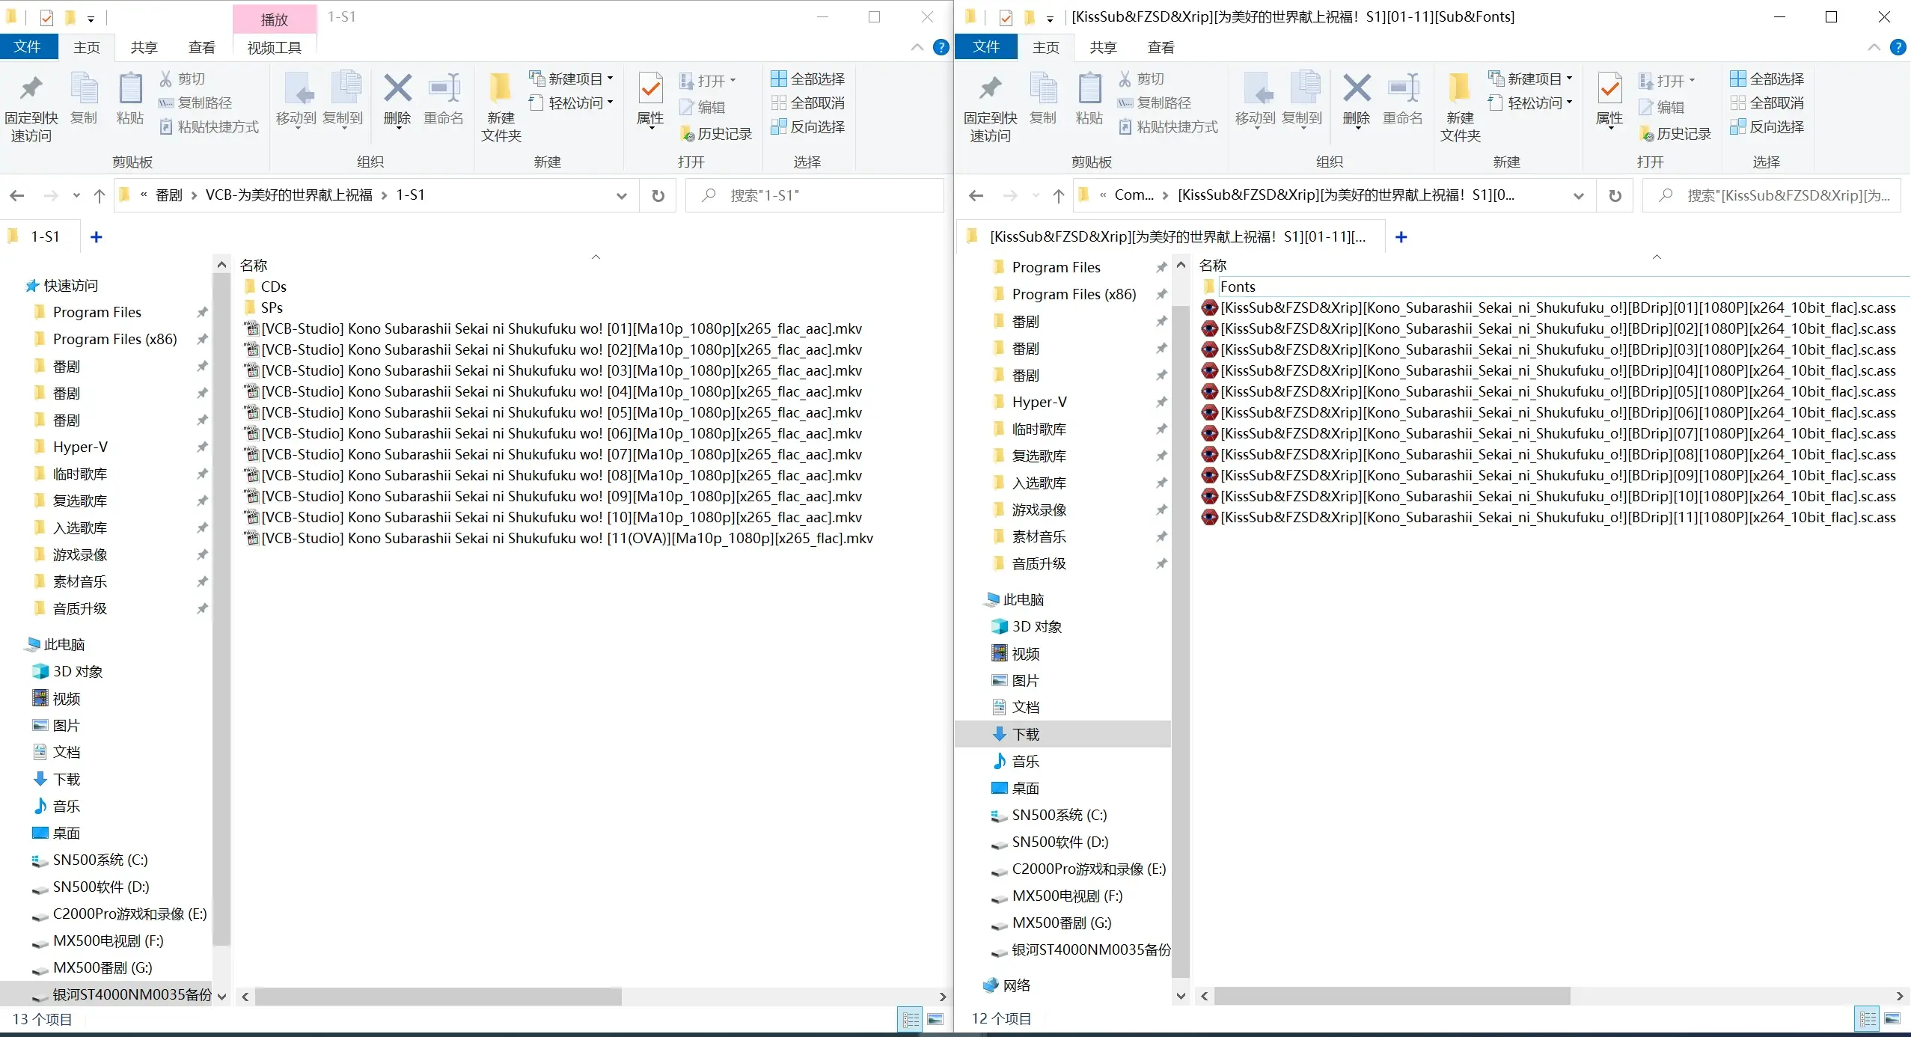Image resolution: width=1911 pixels, height=1037 pixels.
Task: Expand New Item dropdown in left ribbon
Action: [573, 79]
